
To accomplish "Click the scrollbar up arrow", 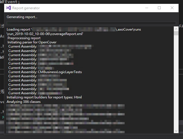I will click(x=176, y=29).
